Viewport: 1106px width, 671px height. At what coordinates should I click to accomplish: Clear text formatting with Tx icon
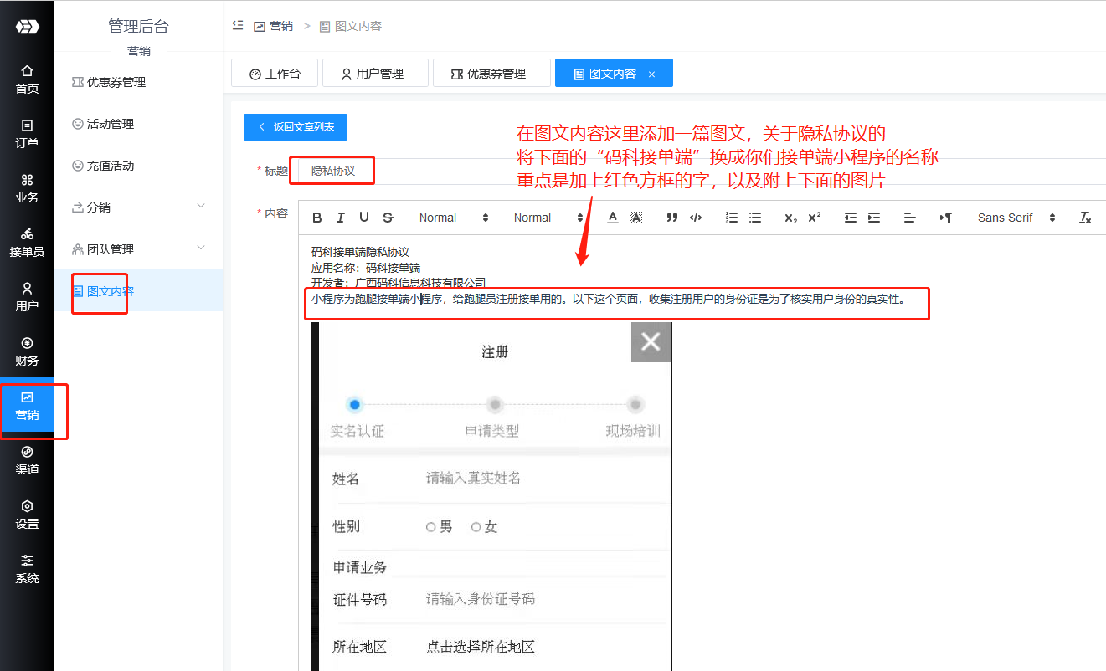(1085, 218)
